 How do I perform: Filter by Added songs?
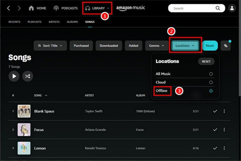(x=134, y=45)
